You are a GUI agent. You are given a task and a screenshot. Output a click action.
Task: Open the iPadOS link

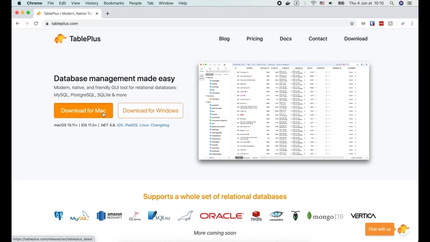(131, 125)
